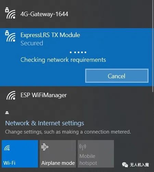The width and height of the screenshot is (154, 172).
Task: Click the connecting progress dots indicator
Action: [78, 53]
